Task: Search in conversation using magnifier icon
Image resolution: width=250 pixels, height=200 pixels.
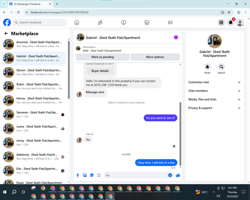Action: [x=221, y=67]
